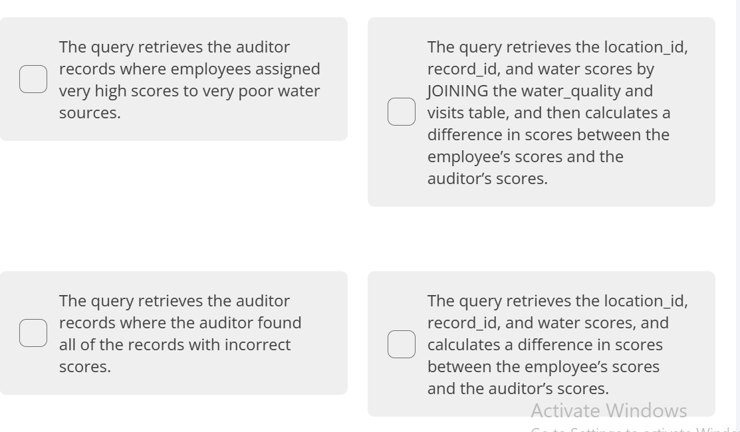The height and width of the screenshot is (432, 740).
Task: Check the 'auditor records where employees assigned very high scores' option
Action: [x=33, y=78]
